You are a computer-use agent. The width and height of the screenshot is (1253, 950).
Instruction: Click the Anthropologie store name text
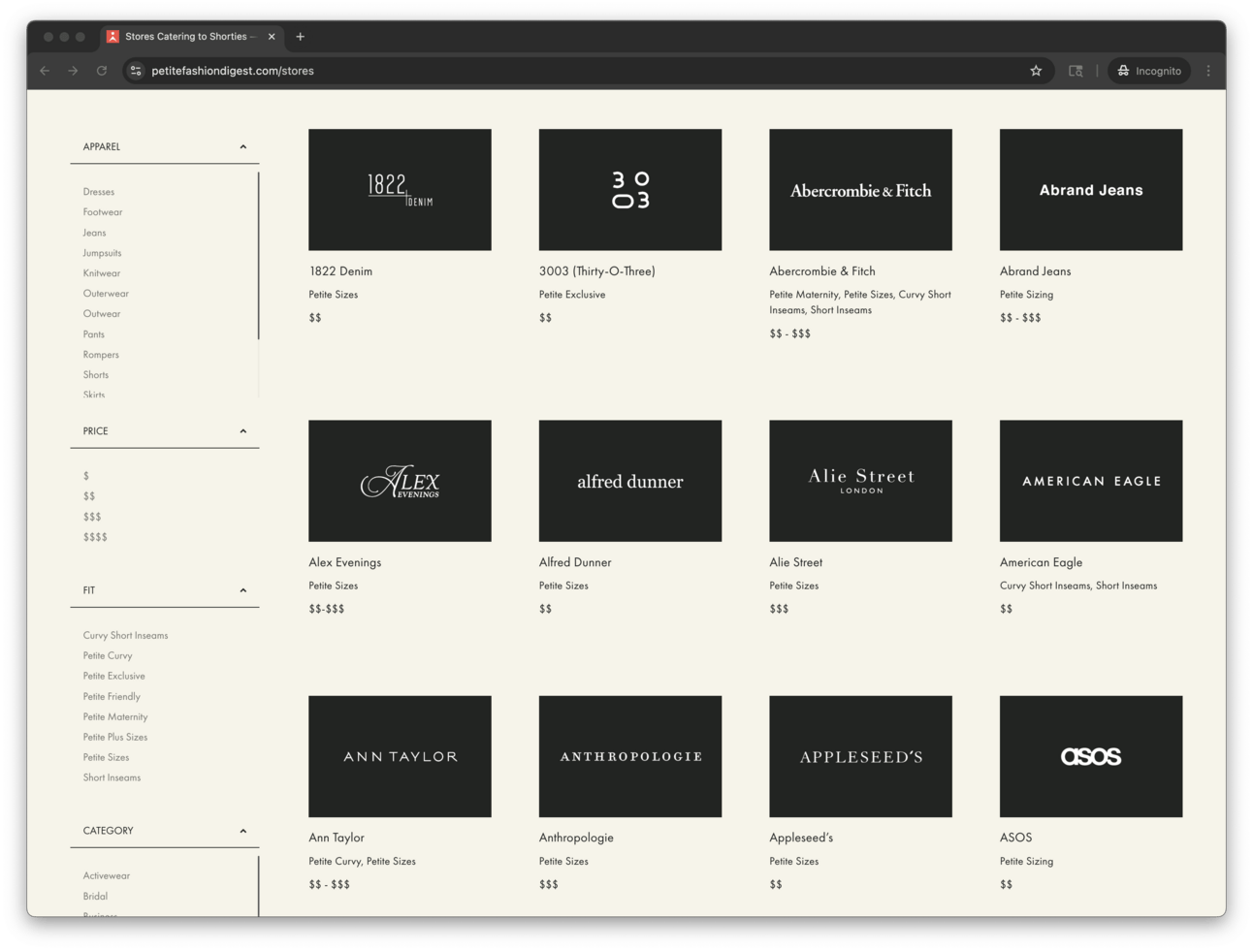pyautogui.click(x=576, y=838)
